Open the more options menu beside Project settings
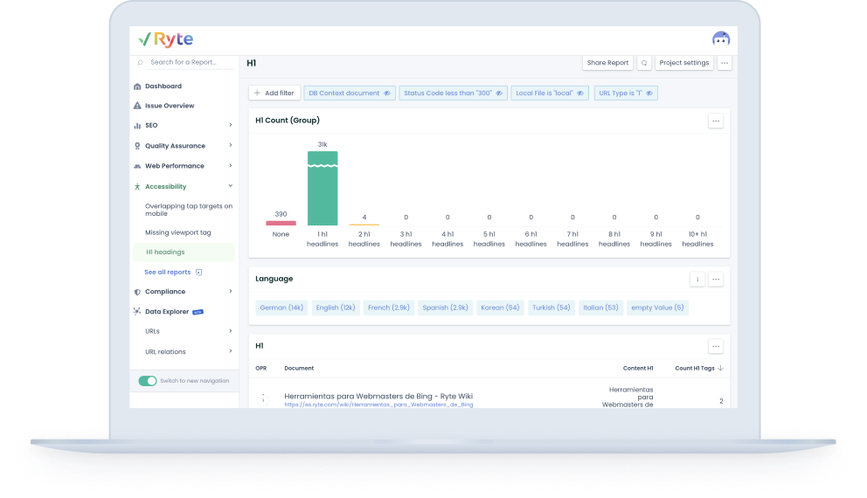Image resolution: width=867 pixels, height=498 pixels. coord(724,63)
